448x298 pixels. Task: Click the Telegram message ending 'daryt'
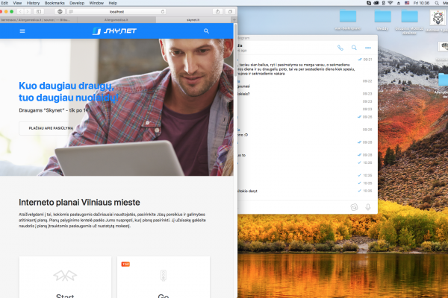(248, 191)
